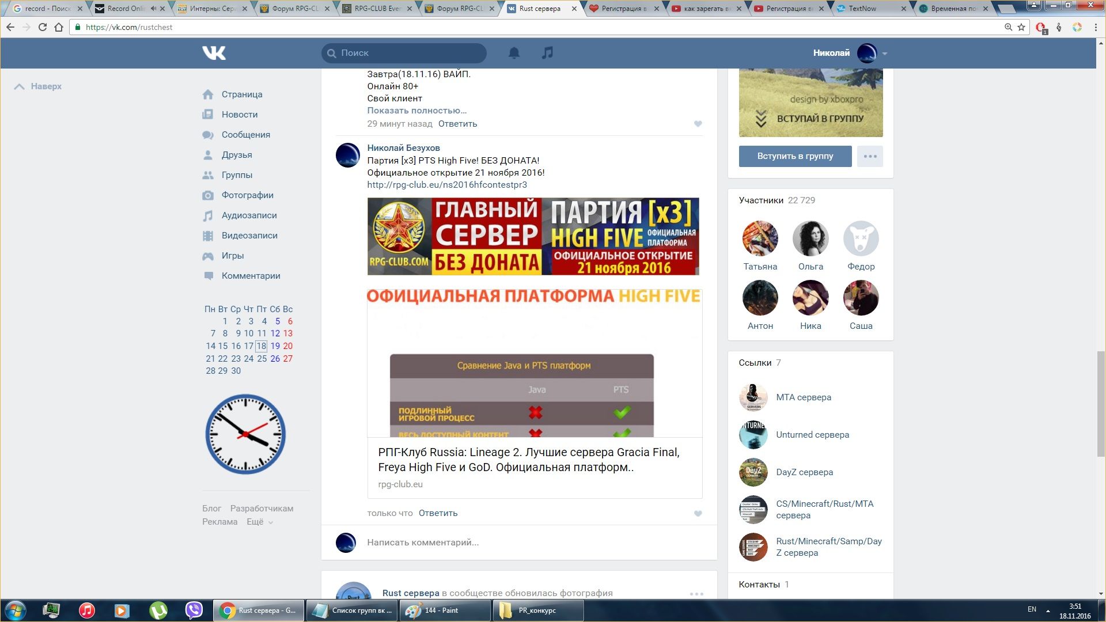Like Николай Безухов's comment heart icon
Image resolution: width=1106 pixels, height=622 pixels.
point(698,514)
